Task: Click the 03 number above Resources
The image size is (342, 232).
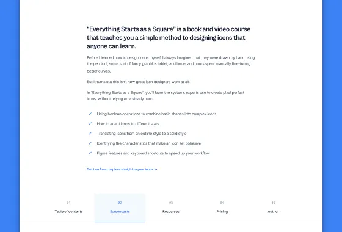Action: (171, 203)
